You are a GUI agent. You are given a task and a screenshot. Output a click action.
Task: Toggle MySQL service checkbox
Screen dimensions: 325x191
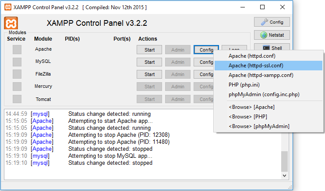coord(17,62)
